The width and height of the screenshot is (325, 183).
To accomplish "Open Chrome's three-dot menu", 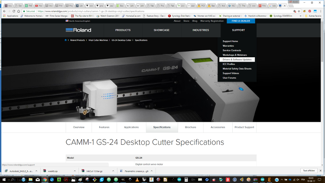I will coord(321,11).
